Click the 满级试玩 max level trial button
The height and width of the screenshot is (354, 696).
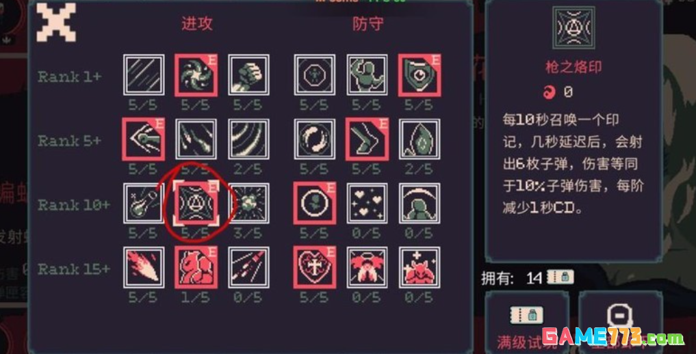click(x=526, y=323)
